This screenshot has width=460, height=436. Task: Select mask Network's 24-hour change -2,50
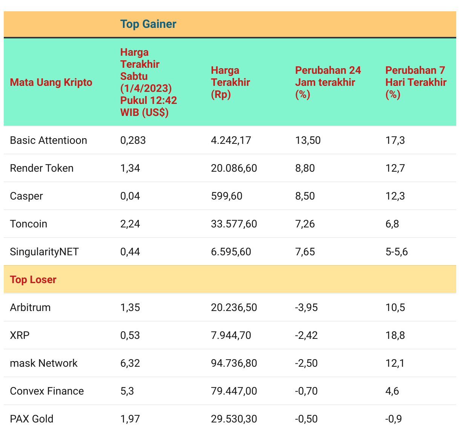[x=306, y=363]
